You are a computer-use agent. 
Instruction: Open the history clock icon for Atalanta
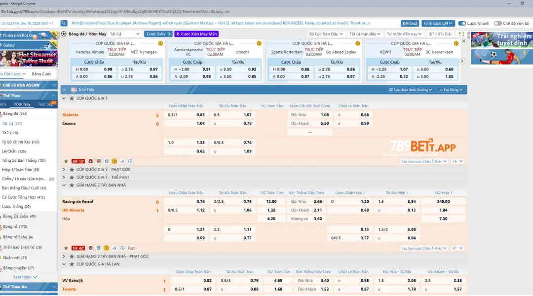pos(130,161)
